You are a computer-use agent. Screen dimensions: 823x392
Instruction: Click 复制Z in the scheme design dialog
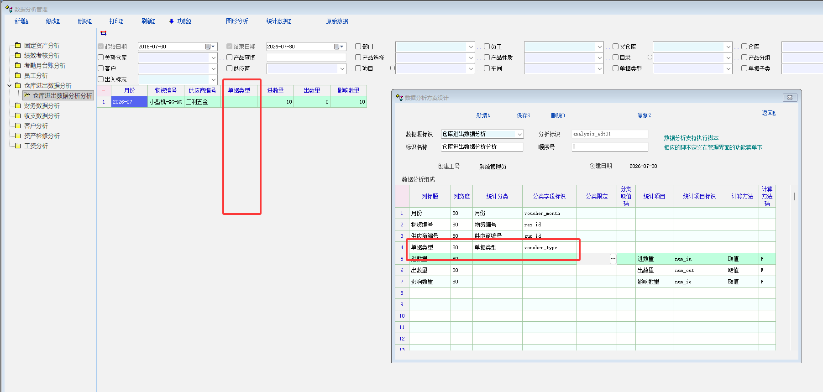point(645,115)
